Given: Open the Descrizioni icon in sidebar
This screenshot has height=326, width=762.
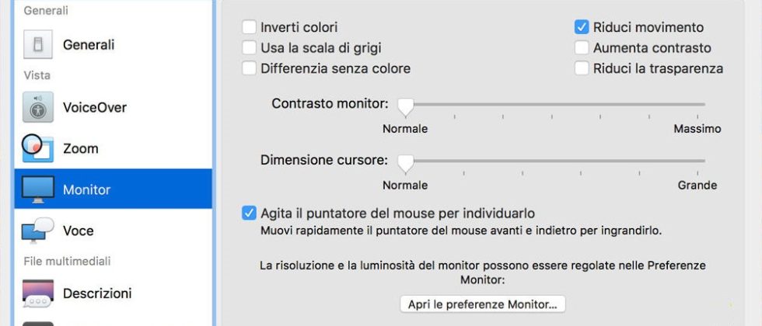Looking at the screenshot, I should 37,293.
